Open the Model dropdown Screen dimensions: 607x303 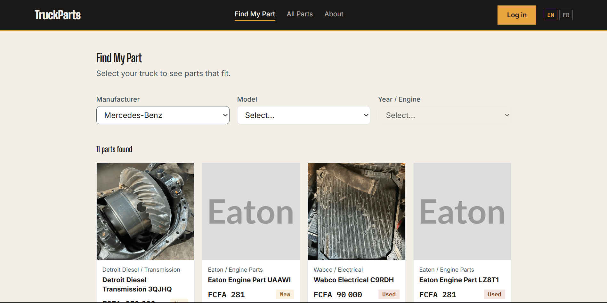[x=304, y=115]
